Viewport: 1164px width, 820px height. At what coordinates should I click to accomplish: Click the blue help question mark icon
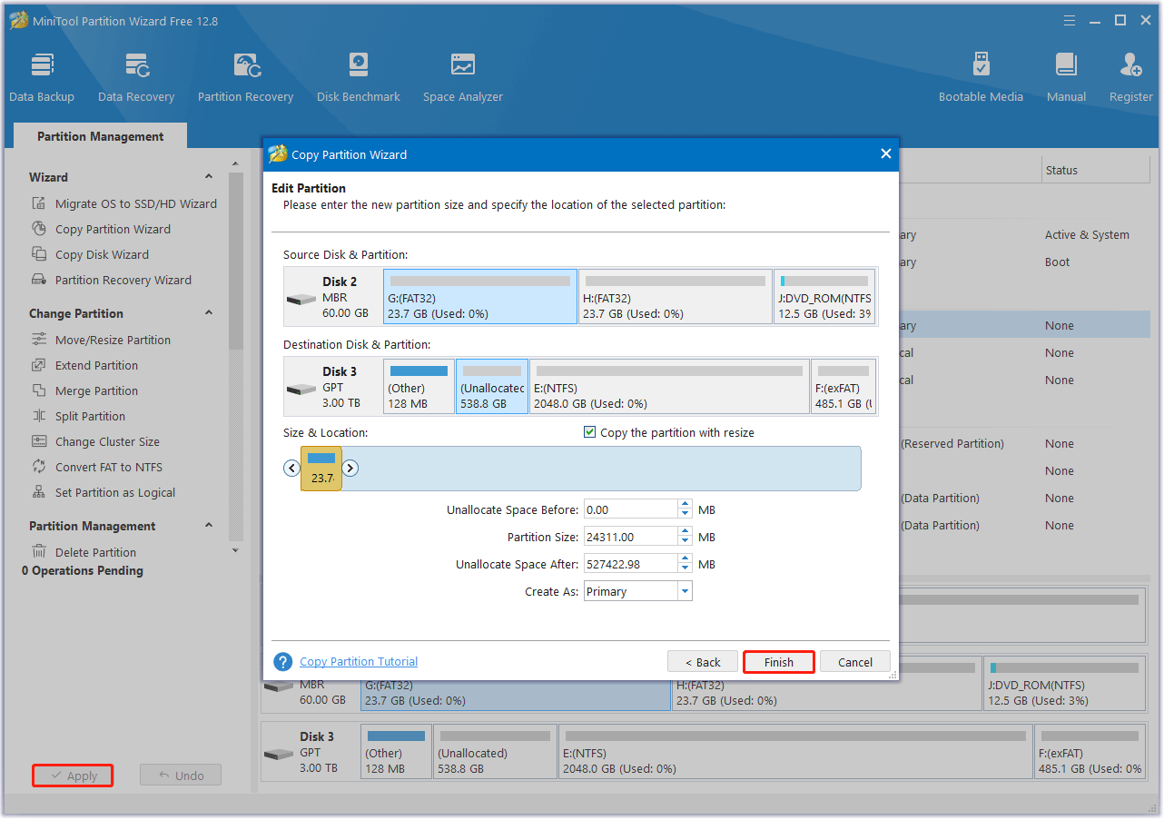283,662
